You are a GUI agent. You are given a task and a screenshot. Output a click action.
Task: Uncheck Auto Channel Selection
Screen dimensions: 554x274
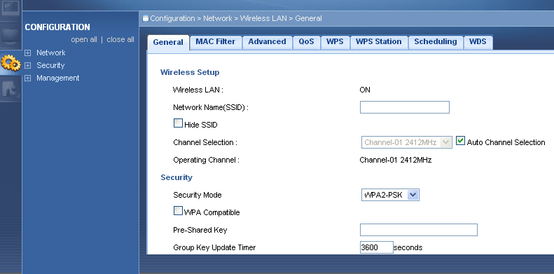460,141
